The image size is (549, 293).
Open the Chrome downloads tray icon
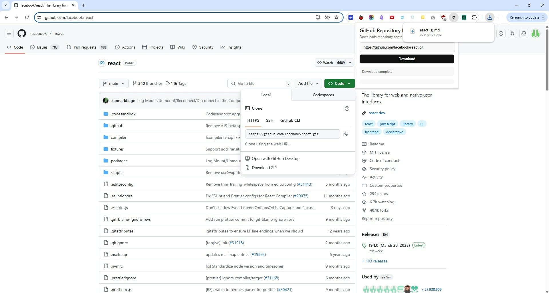[490, 17]
